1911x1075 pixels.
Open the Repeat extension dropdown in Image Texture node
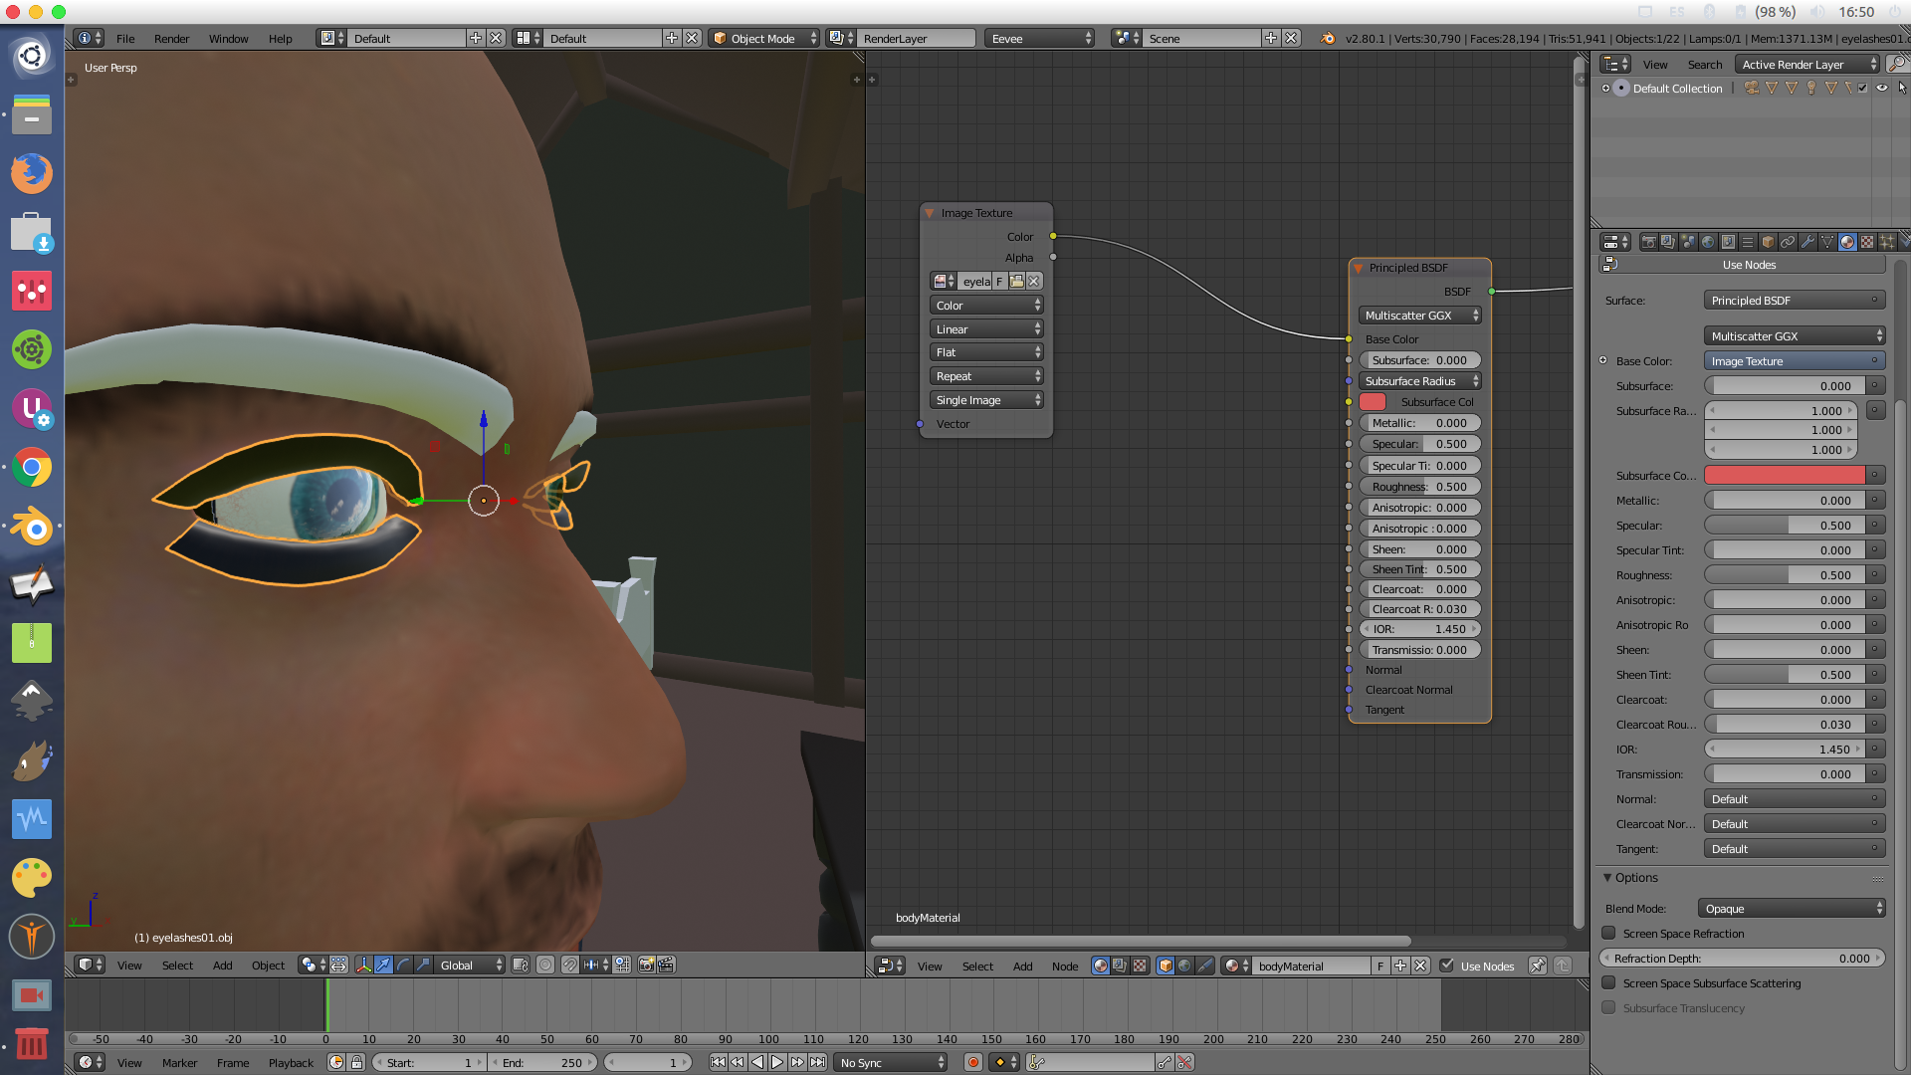[986, 376]
